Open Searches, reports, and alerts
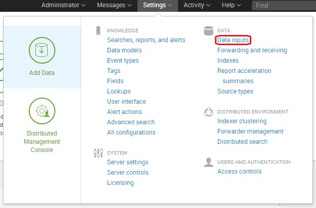 (x=146, y=40)
